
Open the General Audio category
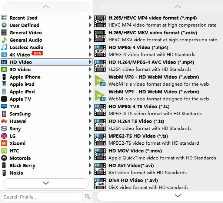click(x=46, y=40)
